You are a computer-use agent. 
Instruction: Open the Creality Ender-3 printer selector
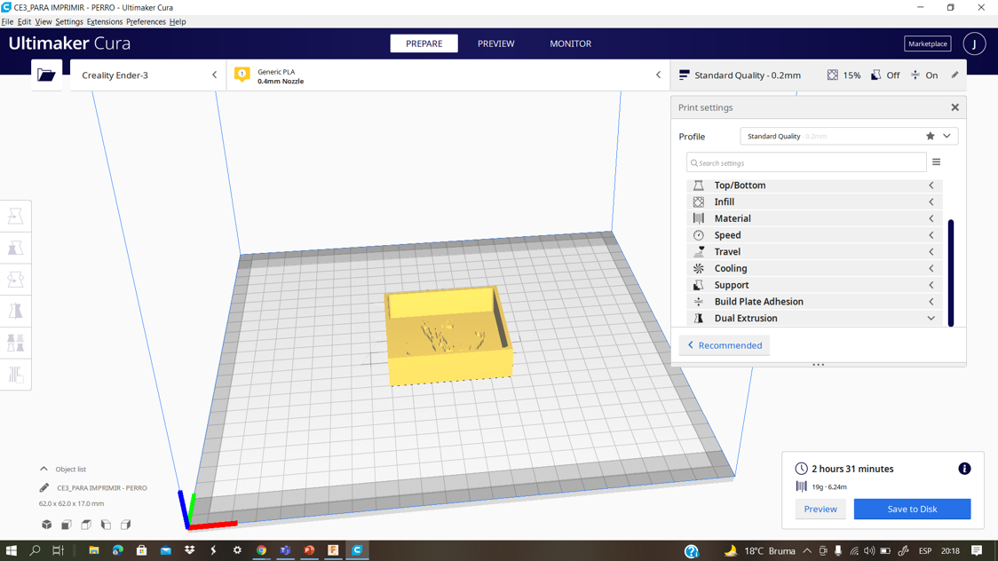tap(147, 75)
